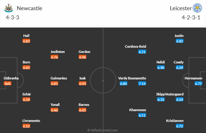Select Livramento's 6.52 rating badge
This screenshot has height=133, width=206.
[27, 126]
